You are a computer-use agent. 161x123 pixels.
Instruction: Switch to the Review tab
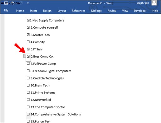click(112, 11)
